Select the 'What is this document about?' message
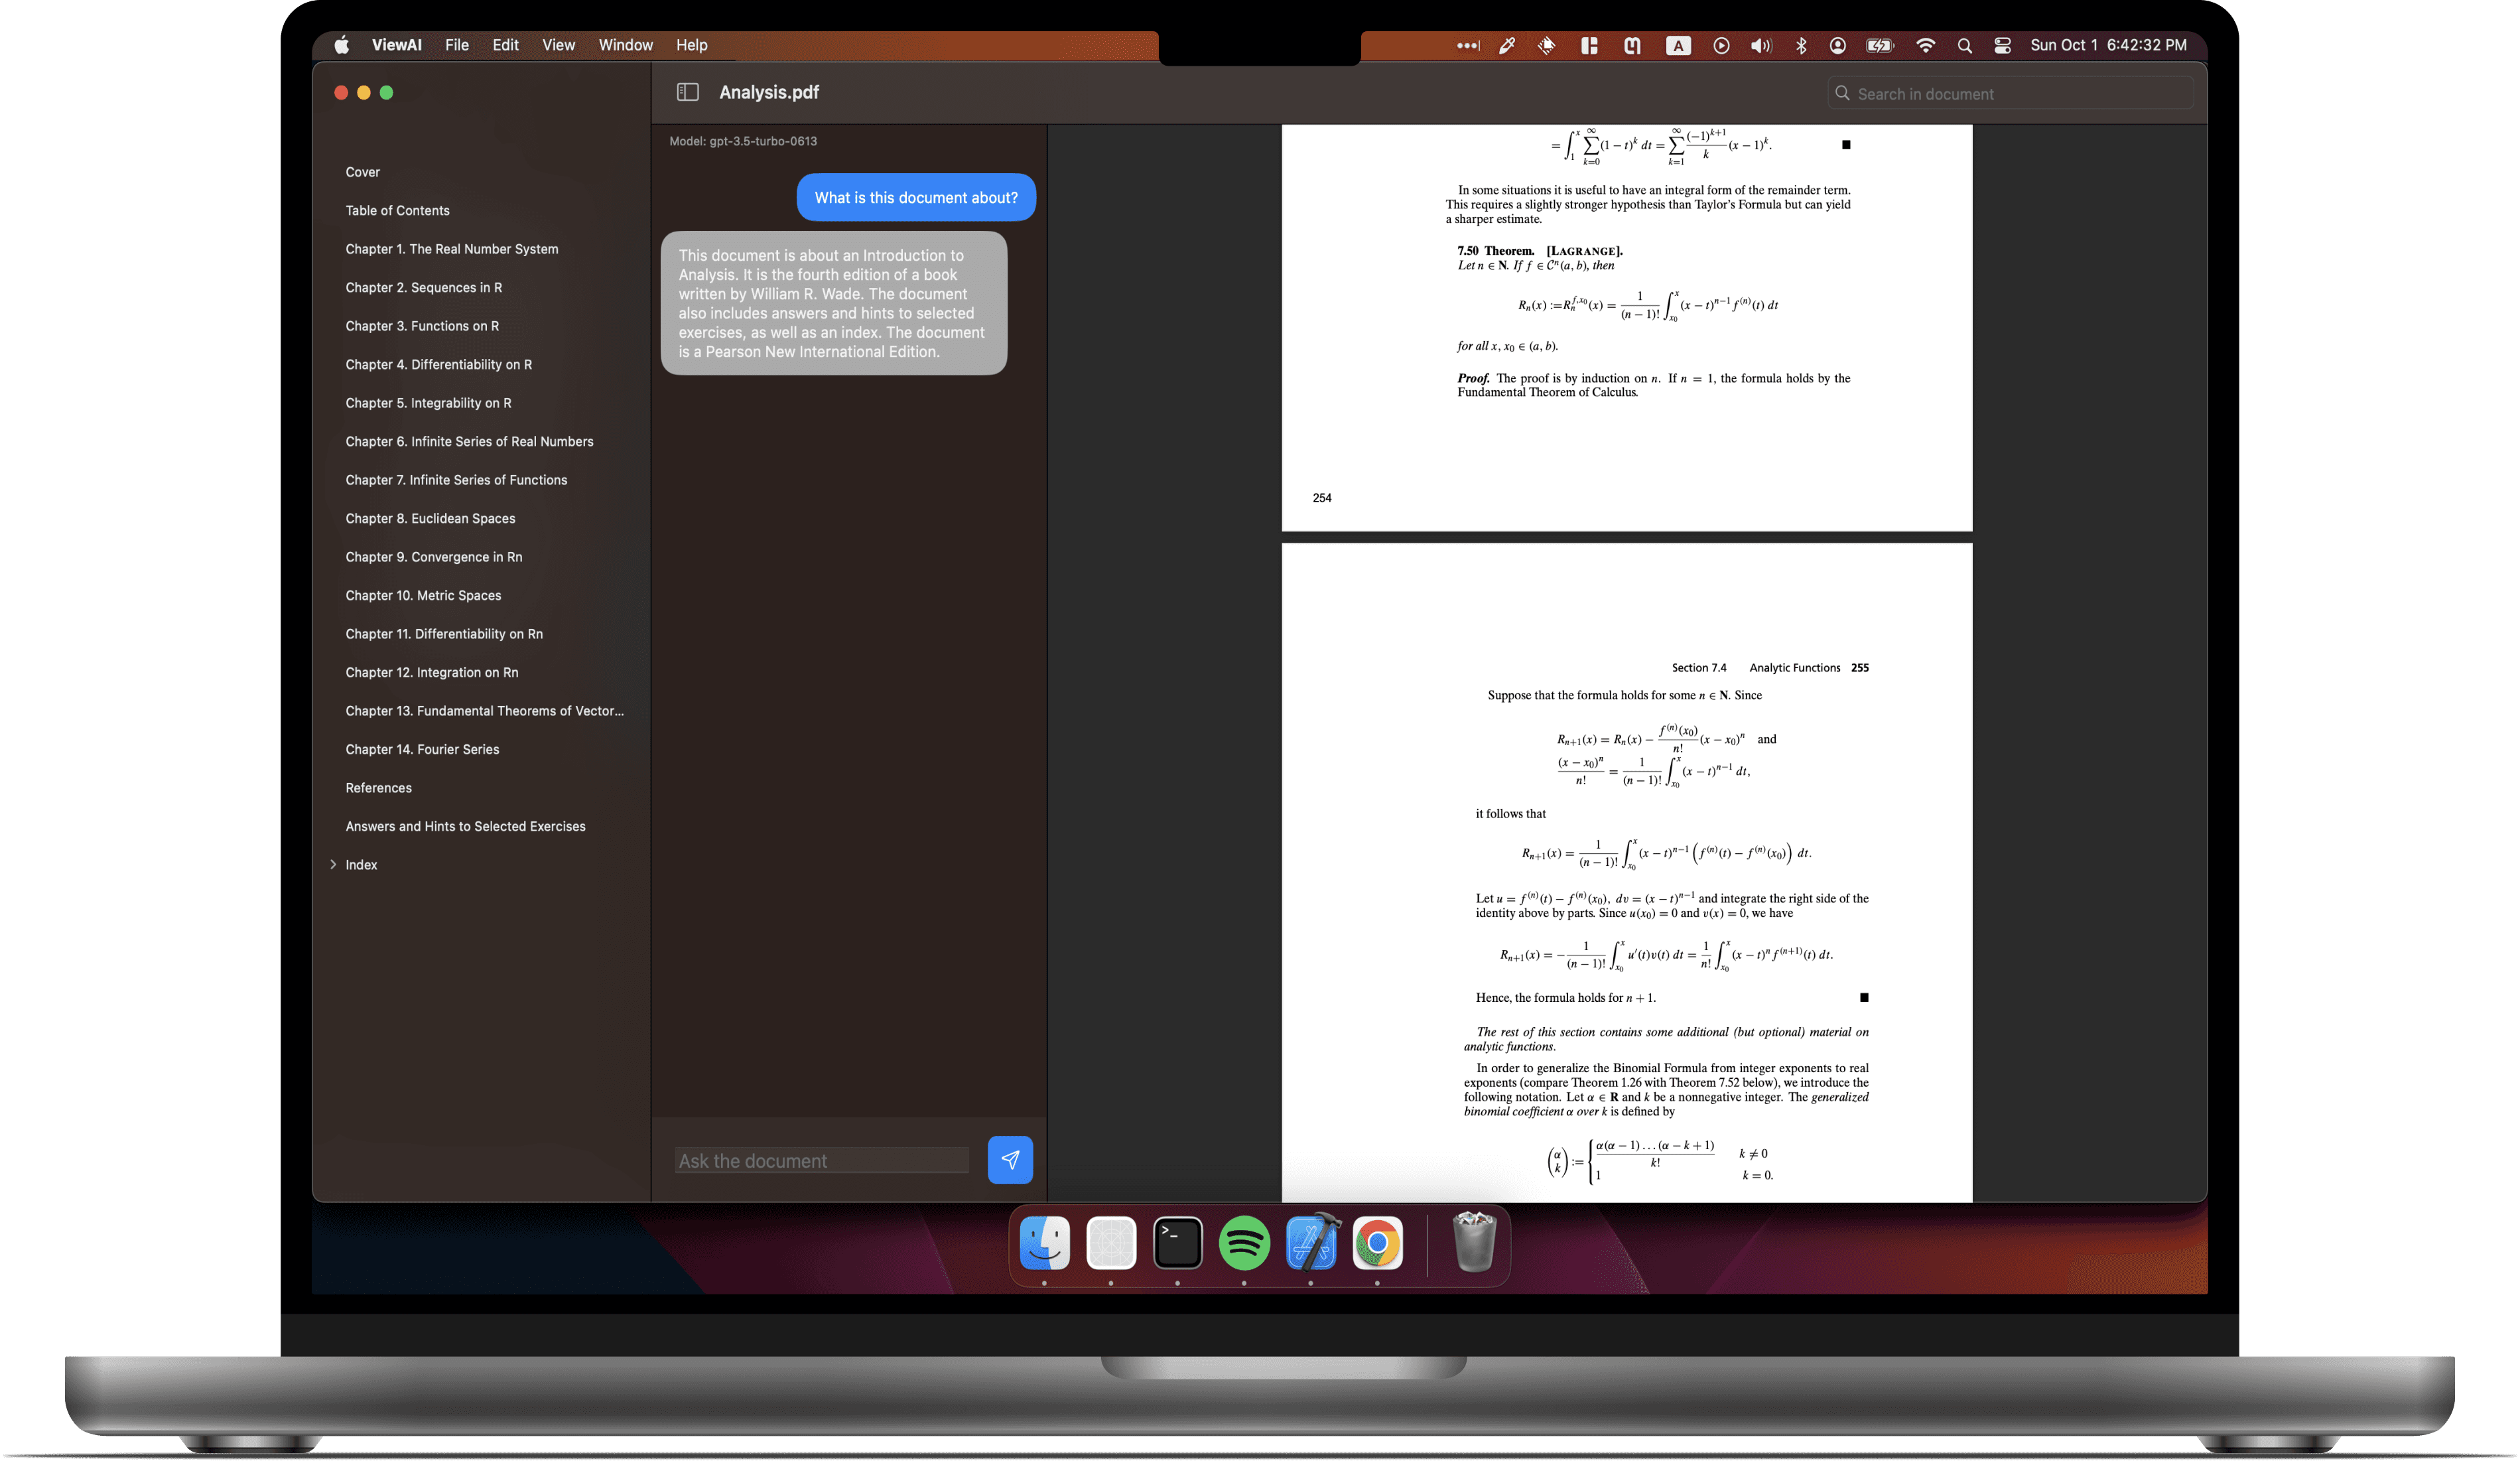Viewport: 2520px width, 1461px height. click(916, 197)
